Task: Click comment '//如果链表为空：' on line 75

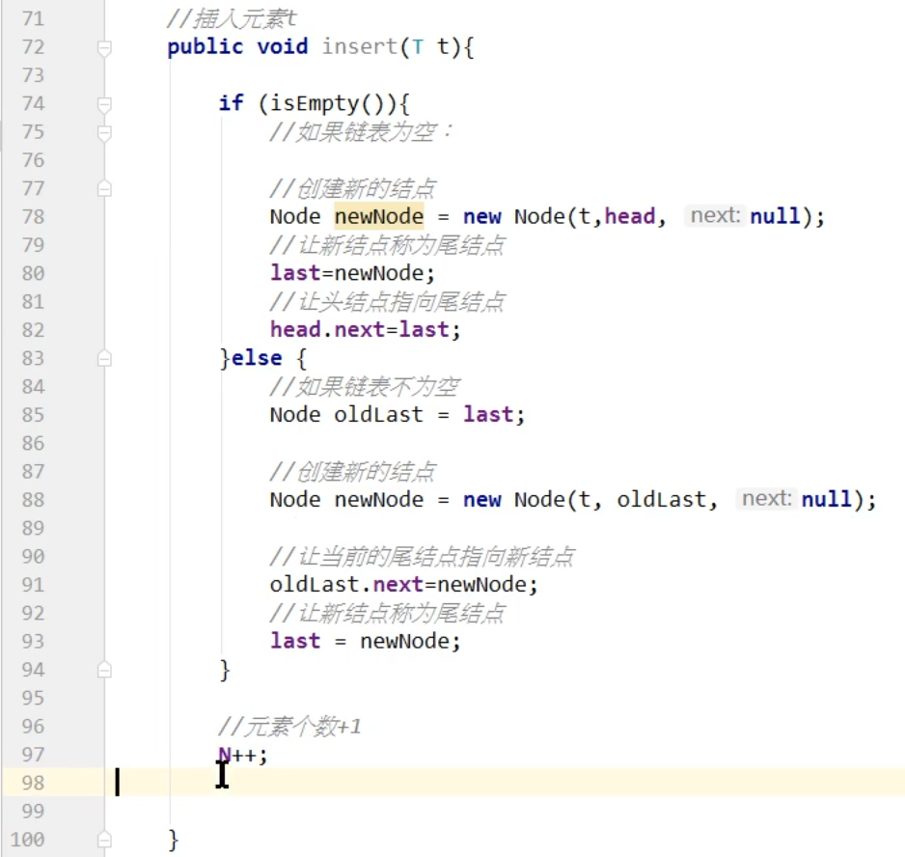Action: point(361,132)
